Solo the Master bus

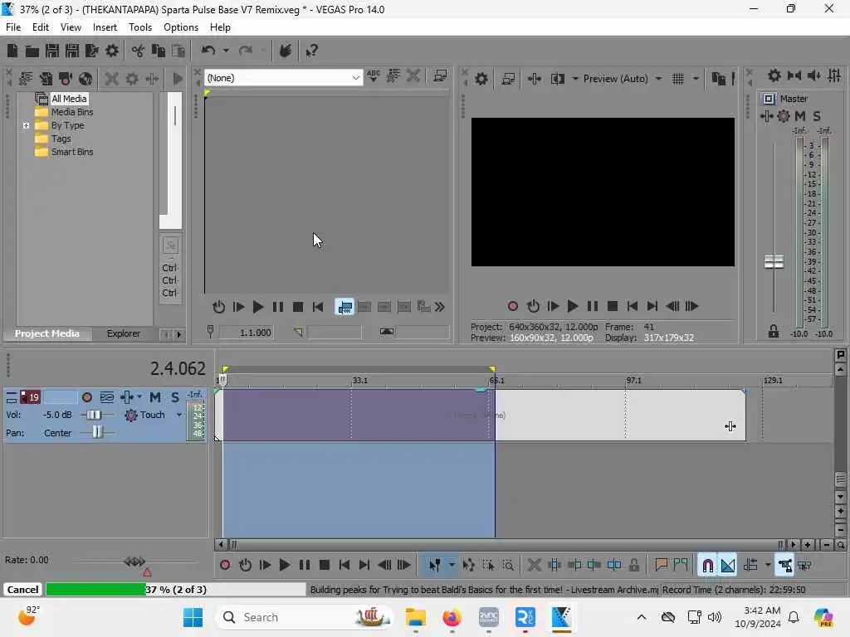[817, 116]
